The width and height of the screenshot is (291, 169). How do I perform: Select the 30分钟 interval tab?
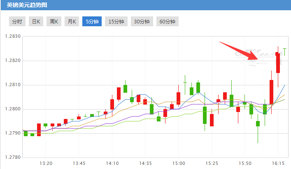pos(142,22)
